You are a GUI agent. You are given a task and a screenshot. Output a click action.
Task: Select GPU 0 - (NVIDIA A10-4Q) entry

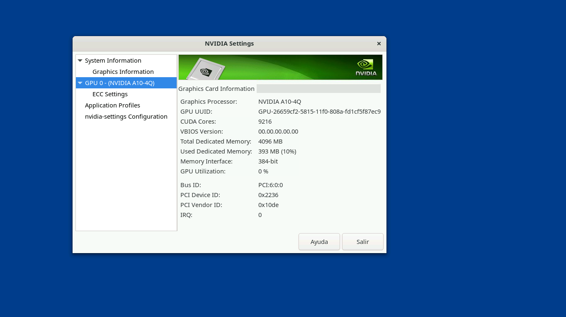[x=119, y=83]
